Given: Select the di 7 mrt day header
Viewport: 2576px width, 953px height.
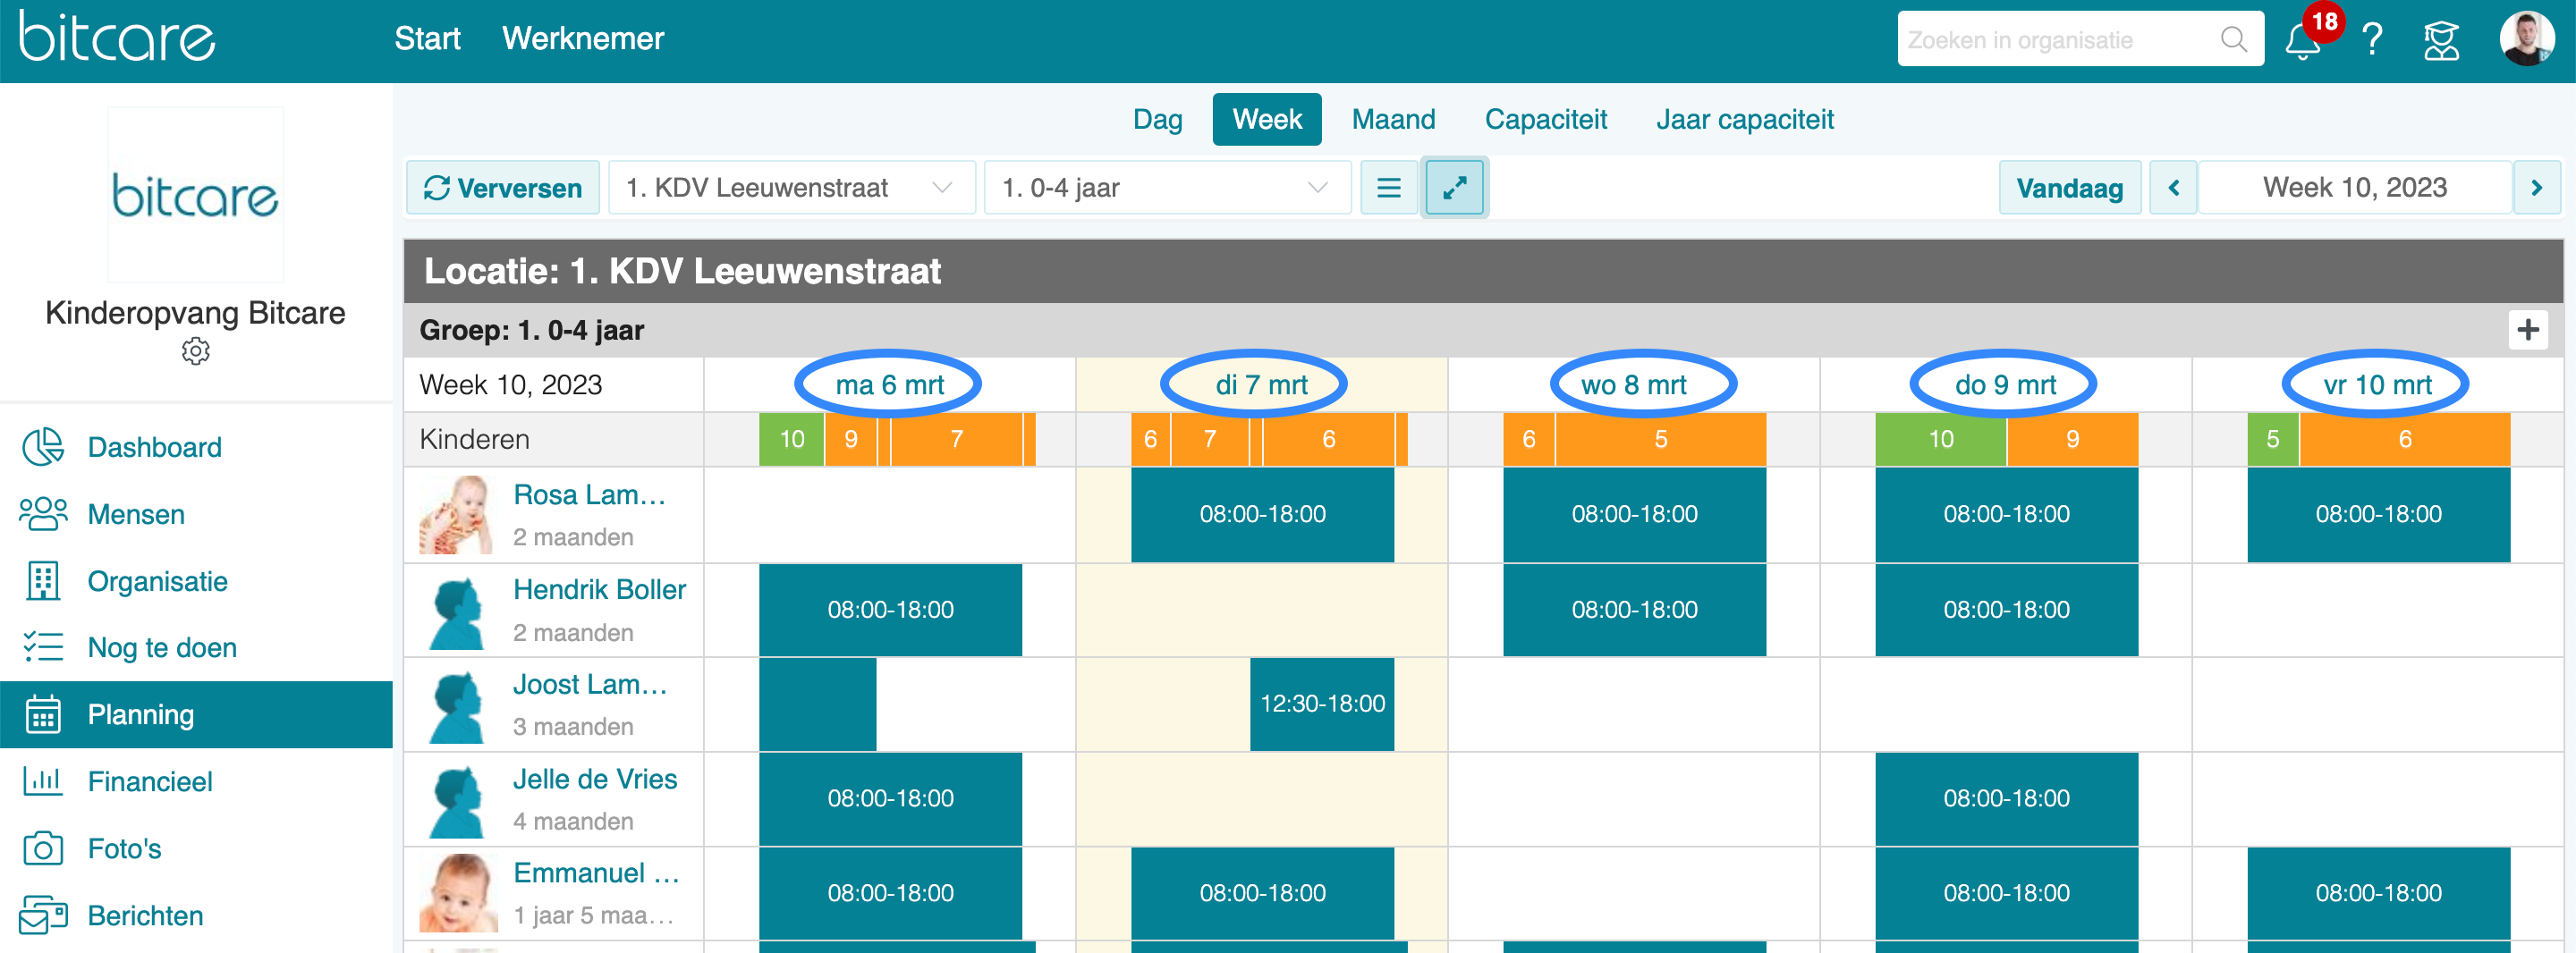Looking at the screenshot, I should pos(1261,385).
